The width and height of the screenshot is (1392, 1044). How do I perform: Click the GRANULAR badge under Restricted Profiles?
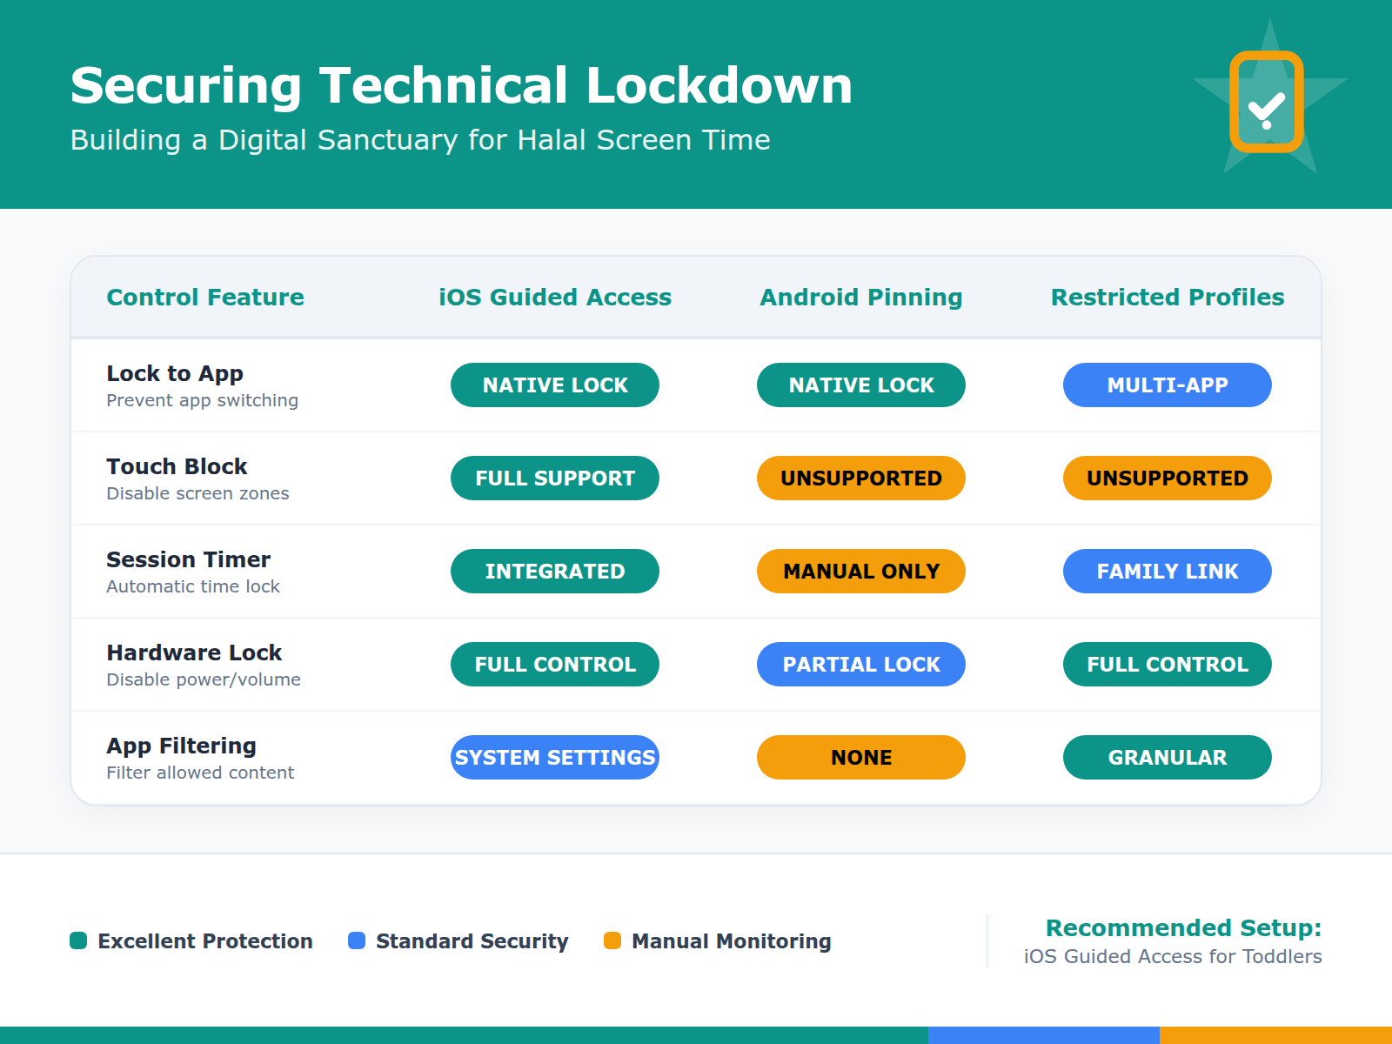pos(1167,757)
